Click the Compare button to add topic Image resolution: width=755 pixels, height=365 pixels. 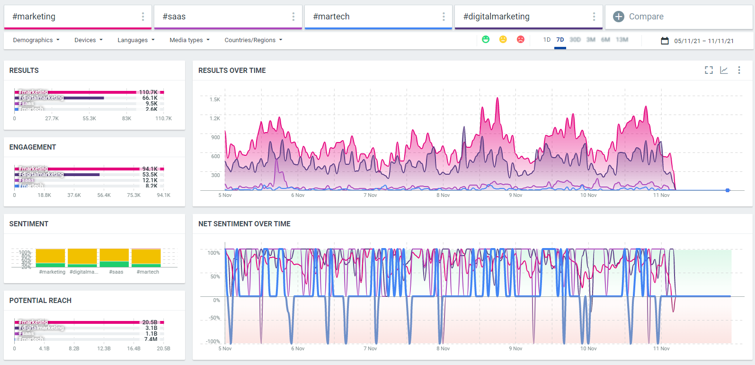pyautogui.click(x=639, y=17)
